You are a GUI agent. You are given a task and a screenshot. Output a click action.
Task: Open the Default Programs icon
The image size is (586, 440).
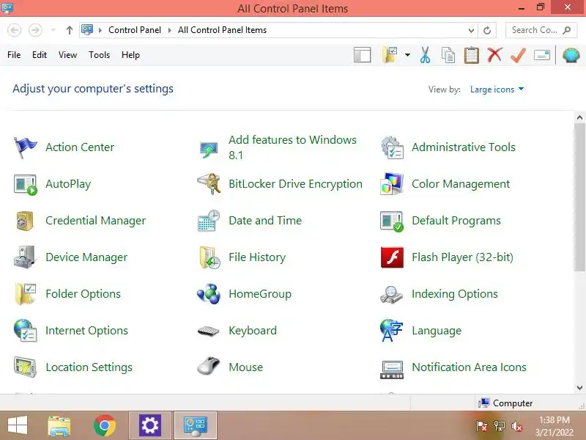(392, 221)
